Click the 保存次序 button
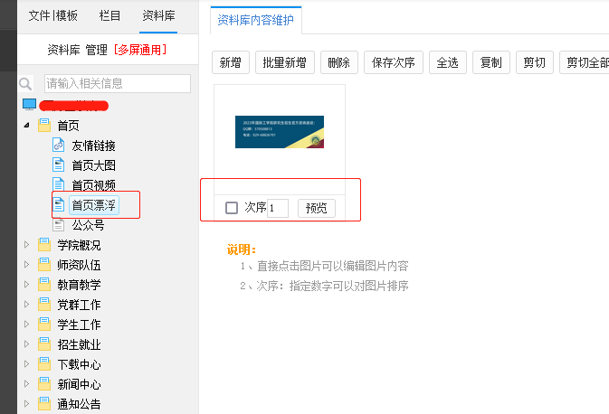 click(x=393, y=62)
